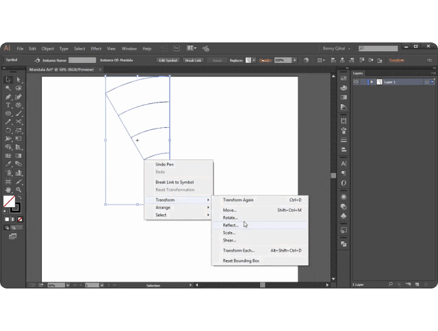Open the Replace symbol dropdown
Viewport: 438px width, 331px height.
pyautogui.click(x=254, y=60)
